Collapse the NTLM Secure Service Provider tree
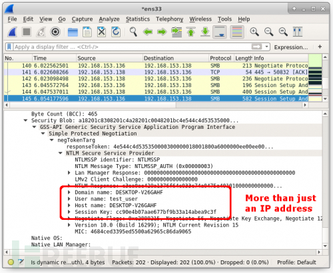This screenshot has height=273, width=333. (61, 153)
